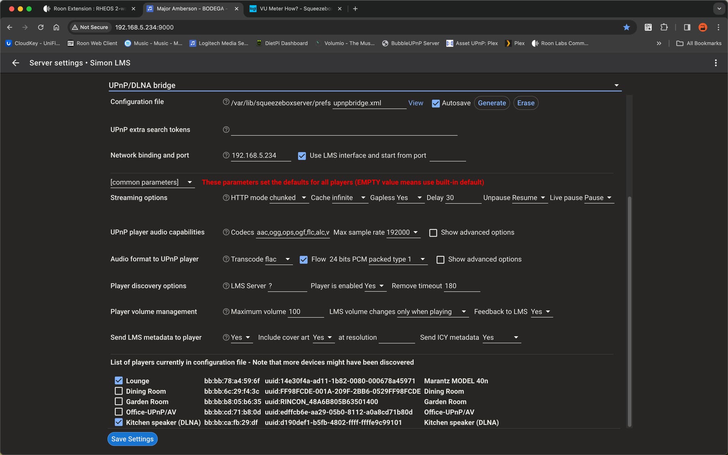The width and height of the screenshot is (728, 455).
Task: Open a new browser tab
Action: [x=355, y=9]
